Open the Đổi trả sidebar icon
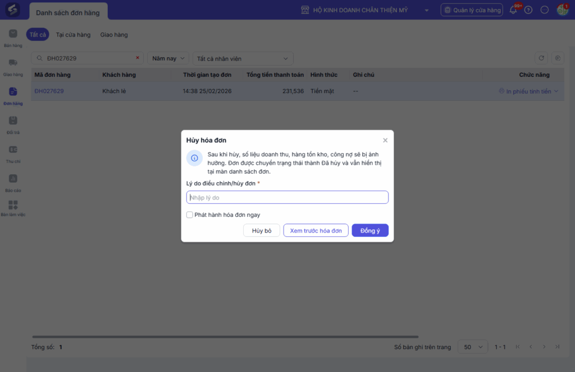Viewport: 575px width, 372px height. coord(13,120)
